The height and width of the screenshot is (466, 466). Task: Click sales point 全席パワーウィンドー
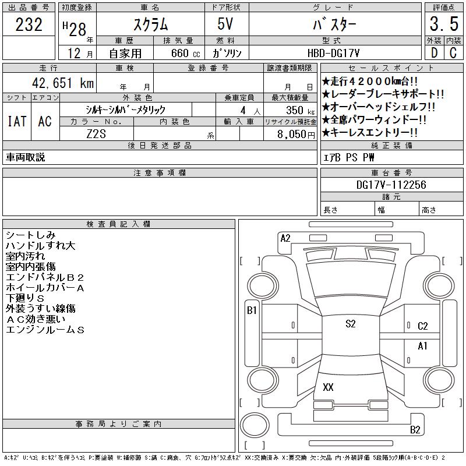click(374, 120)
